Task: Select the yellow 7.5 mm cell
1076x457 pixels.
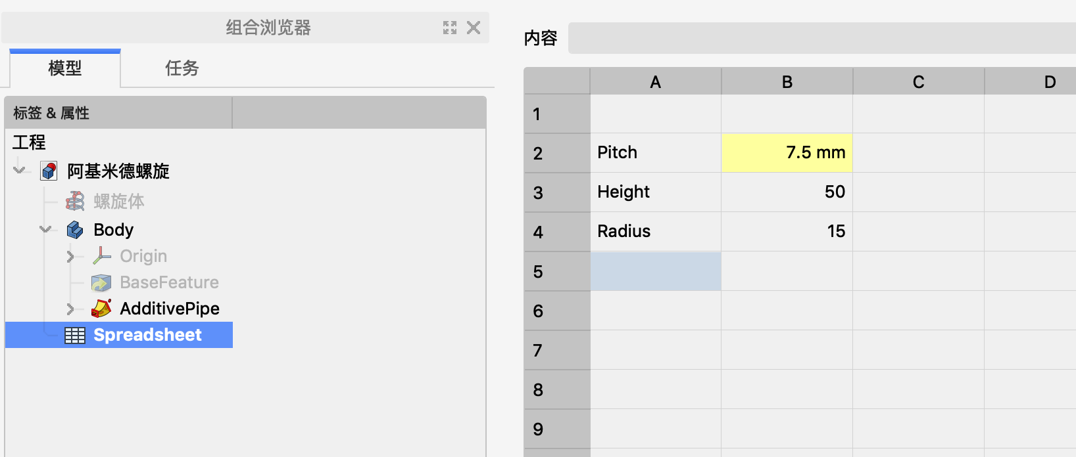Action: click(787, 152)
